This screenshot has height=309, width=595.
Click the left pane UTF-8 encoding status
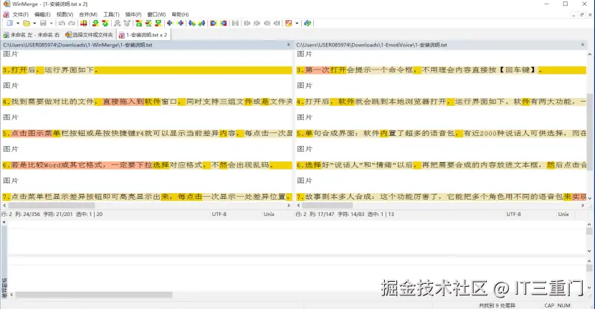[219, 215]
